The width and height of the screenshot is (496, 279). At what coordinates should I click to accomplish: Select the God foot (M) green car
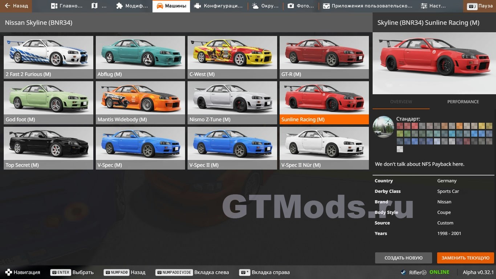point(49,103)
